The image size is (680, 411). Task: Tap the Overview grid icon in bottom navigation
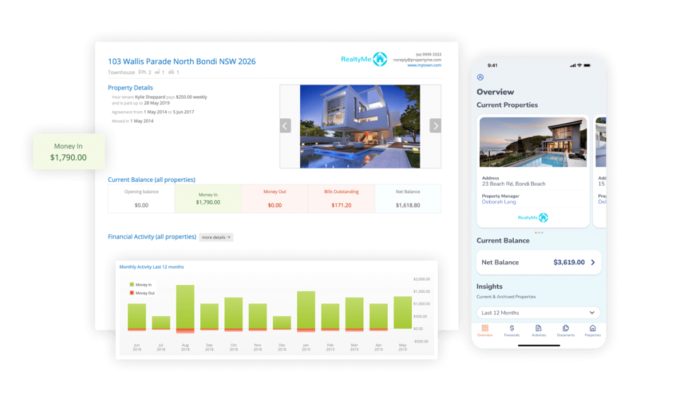[x=485, y=328]
